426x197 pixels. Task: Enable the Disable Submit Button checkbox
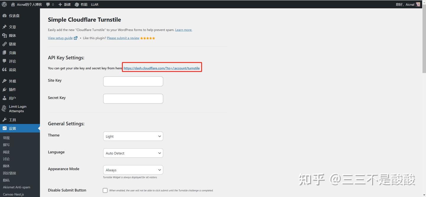click(x=105, y=190)
